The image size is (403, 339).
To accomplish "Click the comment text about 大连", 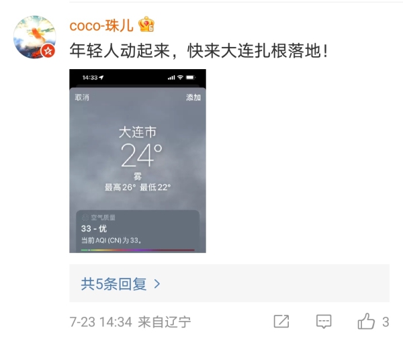I will point(199,50).
